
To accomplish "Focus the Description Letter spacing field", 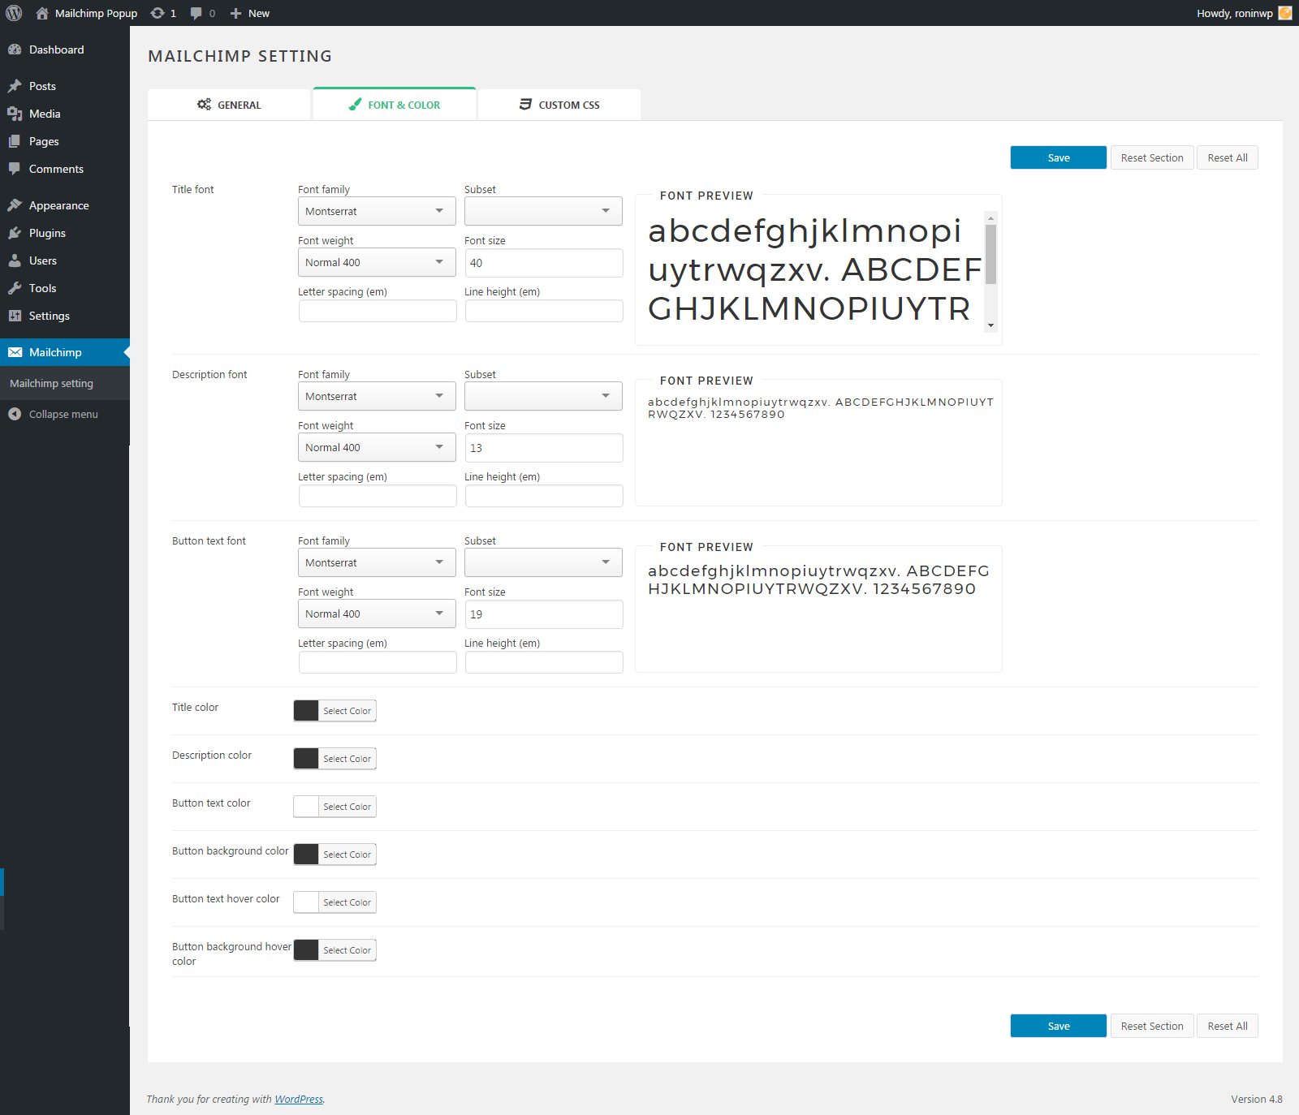I will point(378,496).
